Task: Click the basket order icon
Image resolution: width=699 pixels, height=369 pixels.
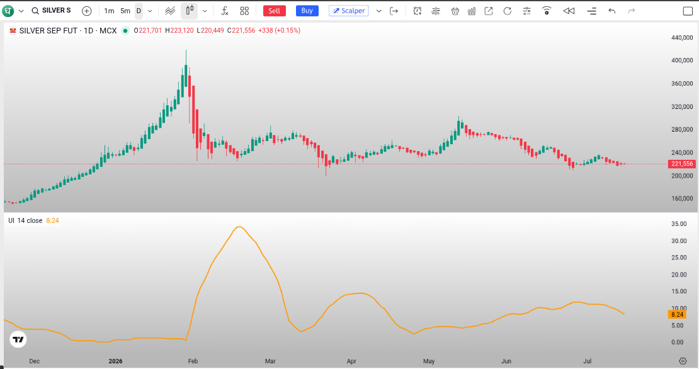Action: click(x=455, y=11)
